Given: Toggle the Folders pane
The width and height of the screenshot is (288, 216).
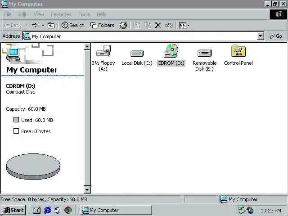Looking at the screenshot, I should point(102,25).
